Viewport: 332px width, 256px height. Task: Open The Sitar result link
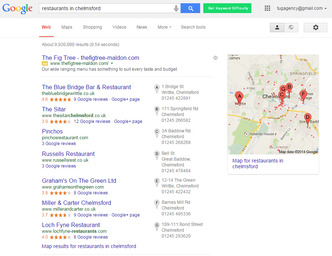(54, 109)
